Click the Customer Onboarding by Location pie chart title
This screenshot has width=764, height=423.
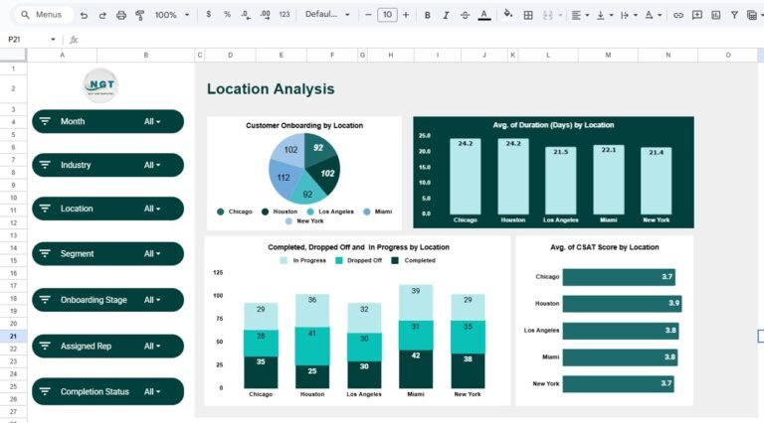304,125
